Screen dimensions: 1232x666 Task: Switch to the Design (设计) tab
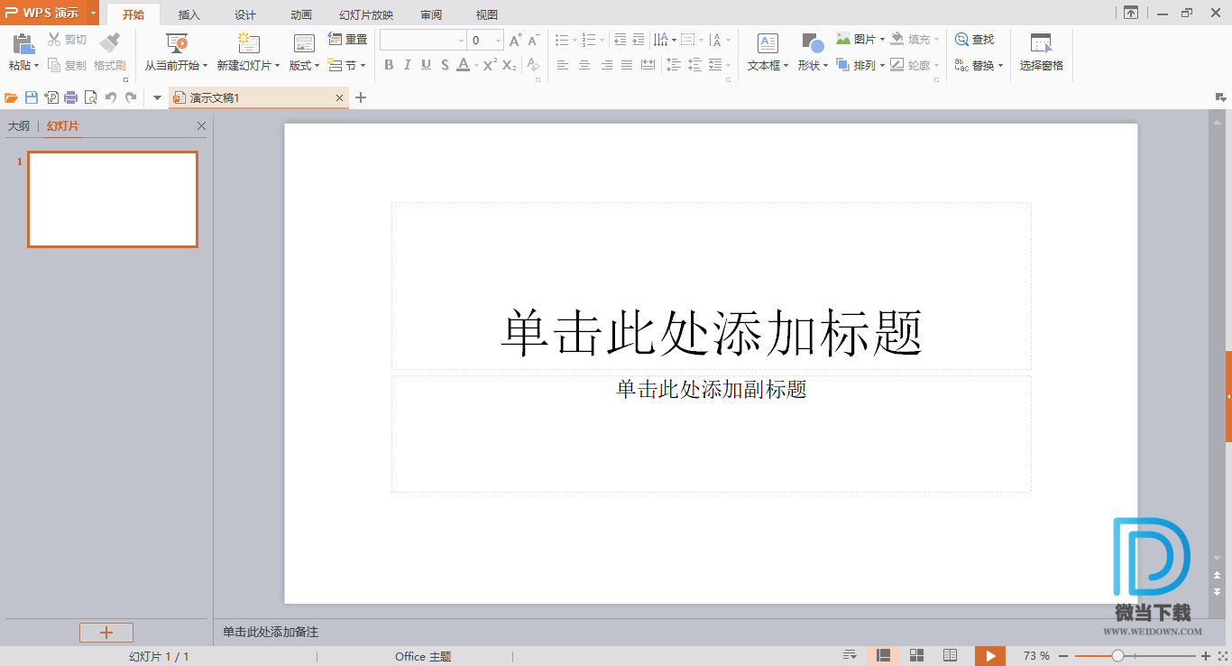coord(245,14)
